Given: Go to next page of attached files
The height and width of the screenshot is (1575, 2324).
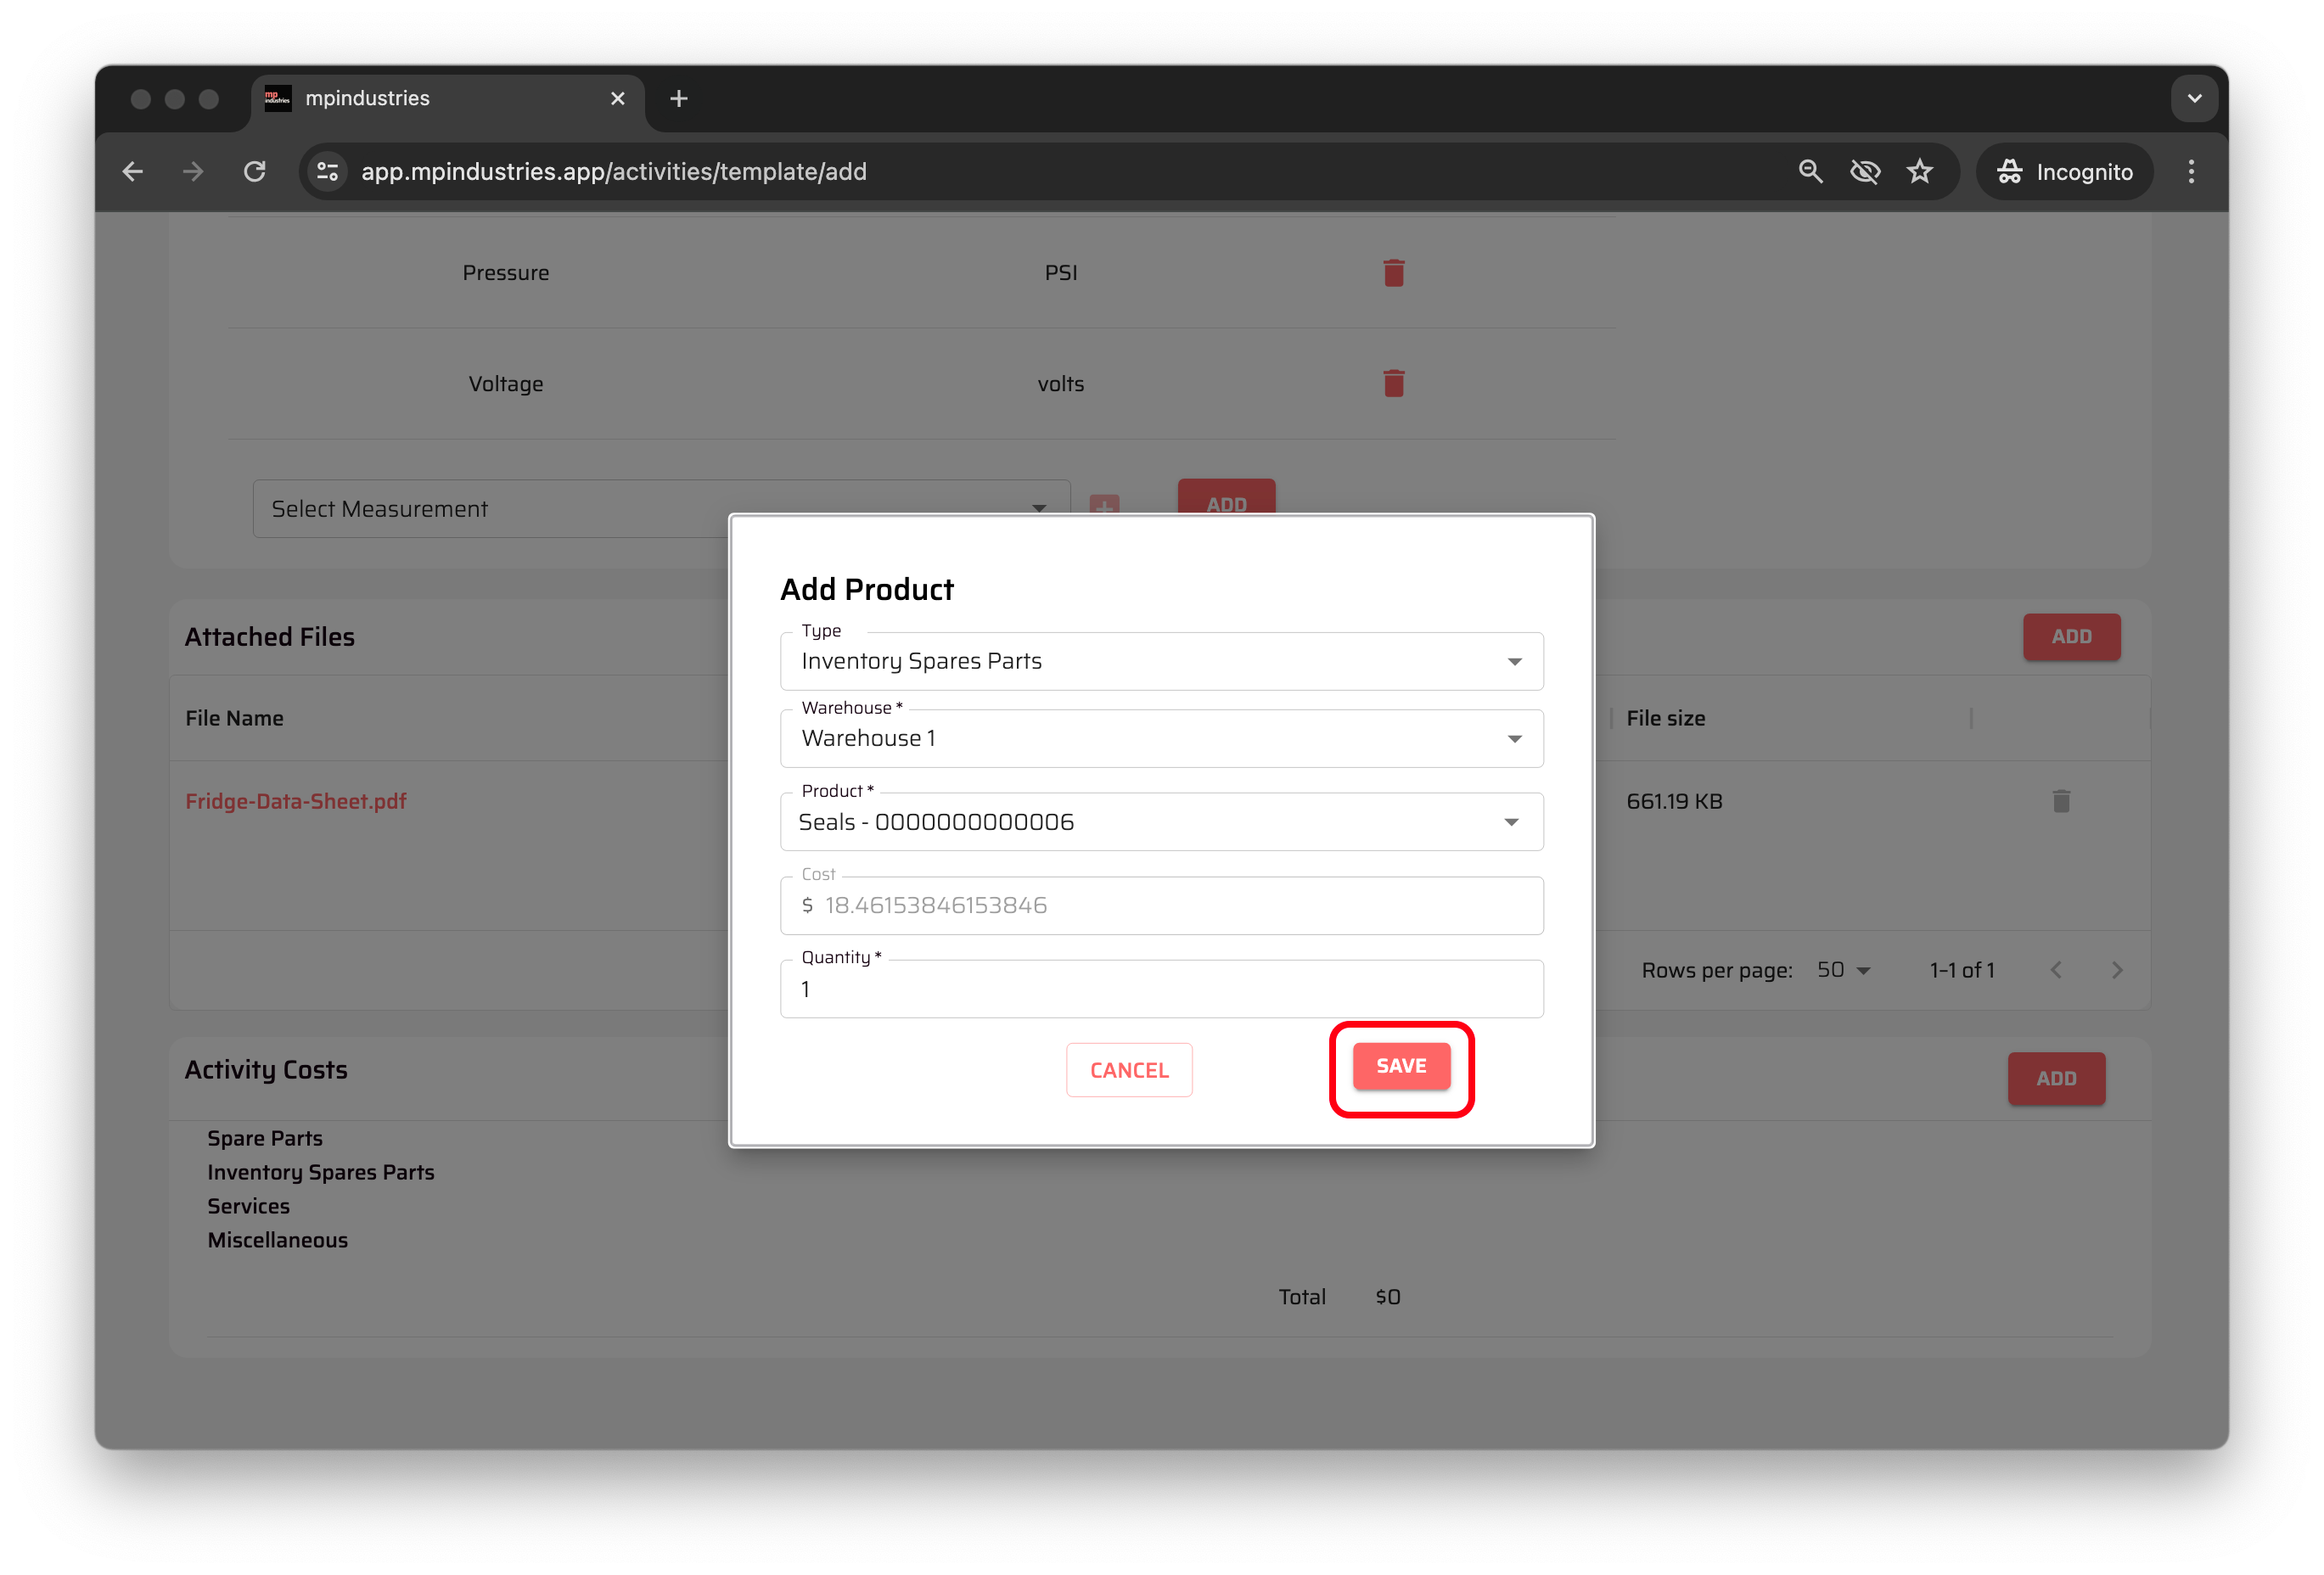Looking at the screenshot, I should (2116, 970).
